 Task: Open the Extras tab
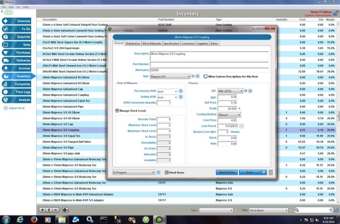(x=214, y=43)
